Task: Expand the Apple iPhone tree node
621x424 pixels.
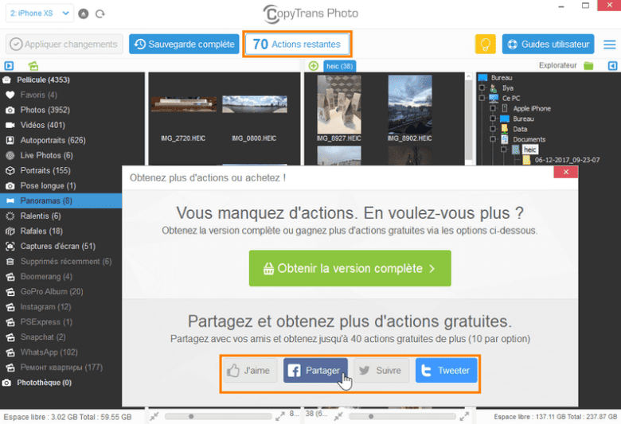Action: tap(492, 108)
